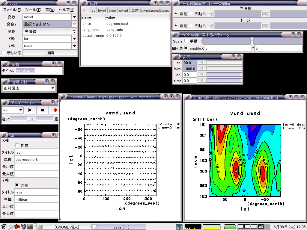The width and height of the screenshot is (307, 230).
Task: Switch to the uwnd tab in 属性 window
Action: click(123, 10)
